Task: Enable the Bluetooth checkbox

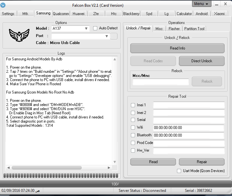Action: tap(133, 135)
